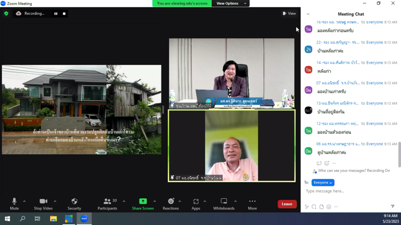Open the View layout options
This screenshot has width=401, height=225.
pyautogui.click(x=289, y=13)
